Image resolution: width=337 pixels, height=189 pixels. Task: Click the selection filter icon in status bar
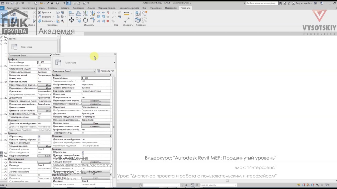point(326,185)
